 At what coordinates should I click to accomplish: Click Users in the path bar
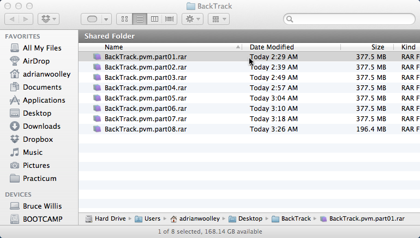click(x=152, y=218)
